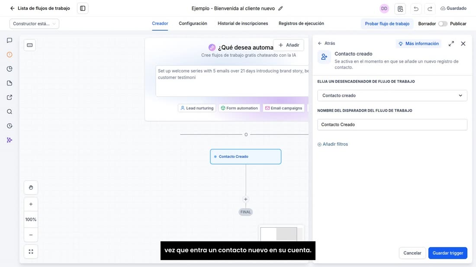The image size is (476, 267).
Task: Click the fit-to-screen icon
Action: click(x=31, y=251)
